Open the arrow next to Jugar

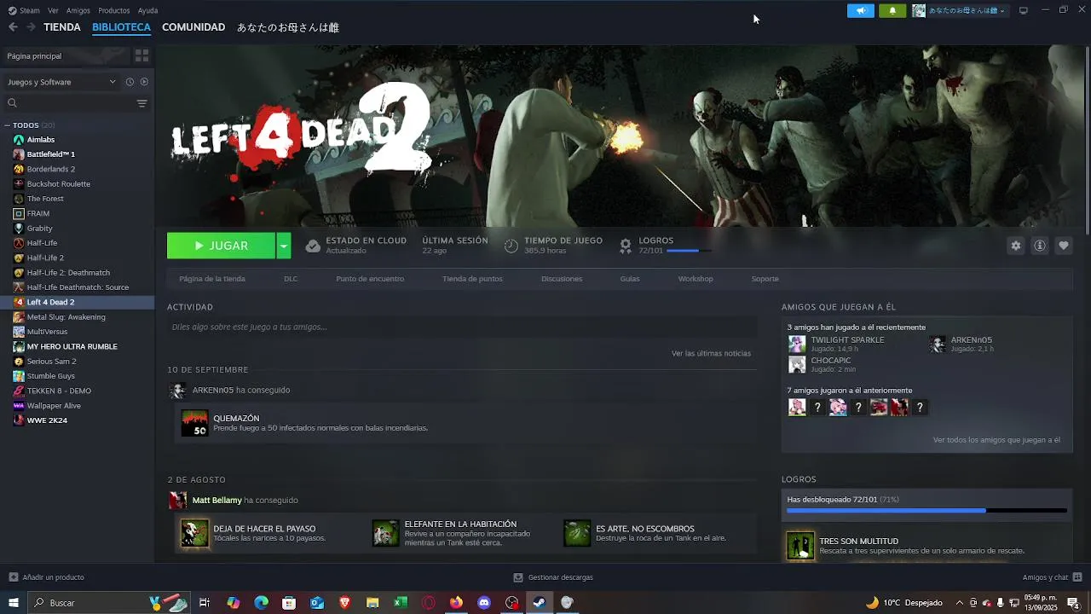coord(284,246)
